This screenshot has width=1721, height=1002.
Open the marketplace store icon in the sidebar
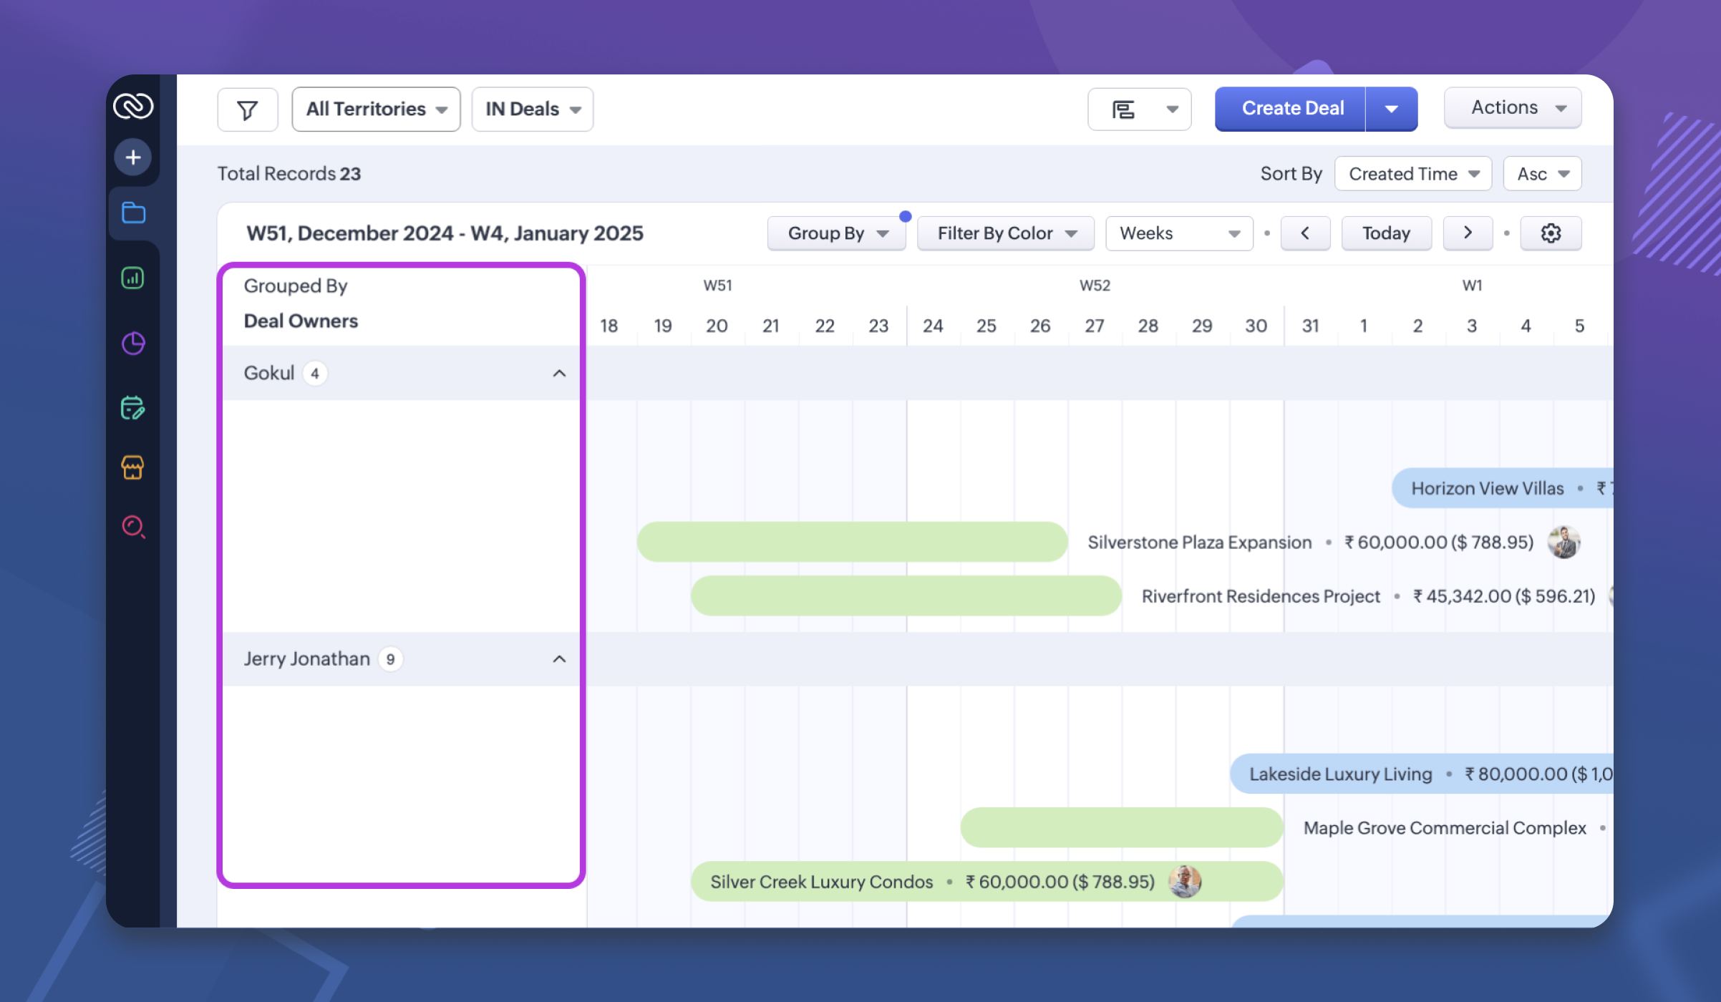(x=133, y=468)
